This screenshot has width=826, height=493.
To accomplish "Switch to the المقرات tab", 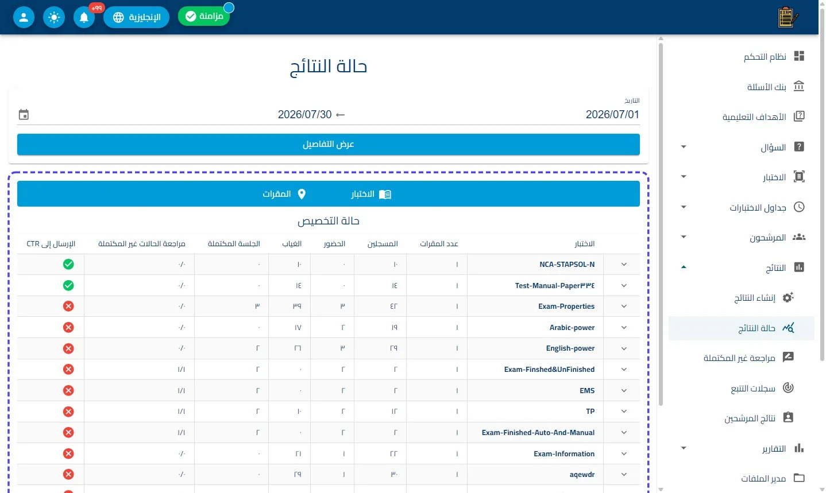I will pos(284,194).
